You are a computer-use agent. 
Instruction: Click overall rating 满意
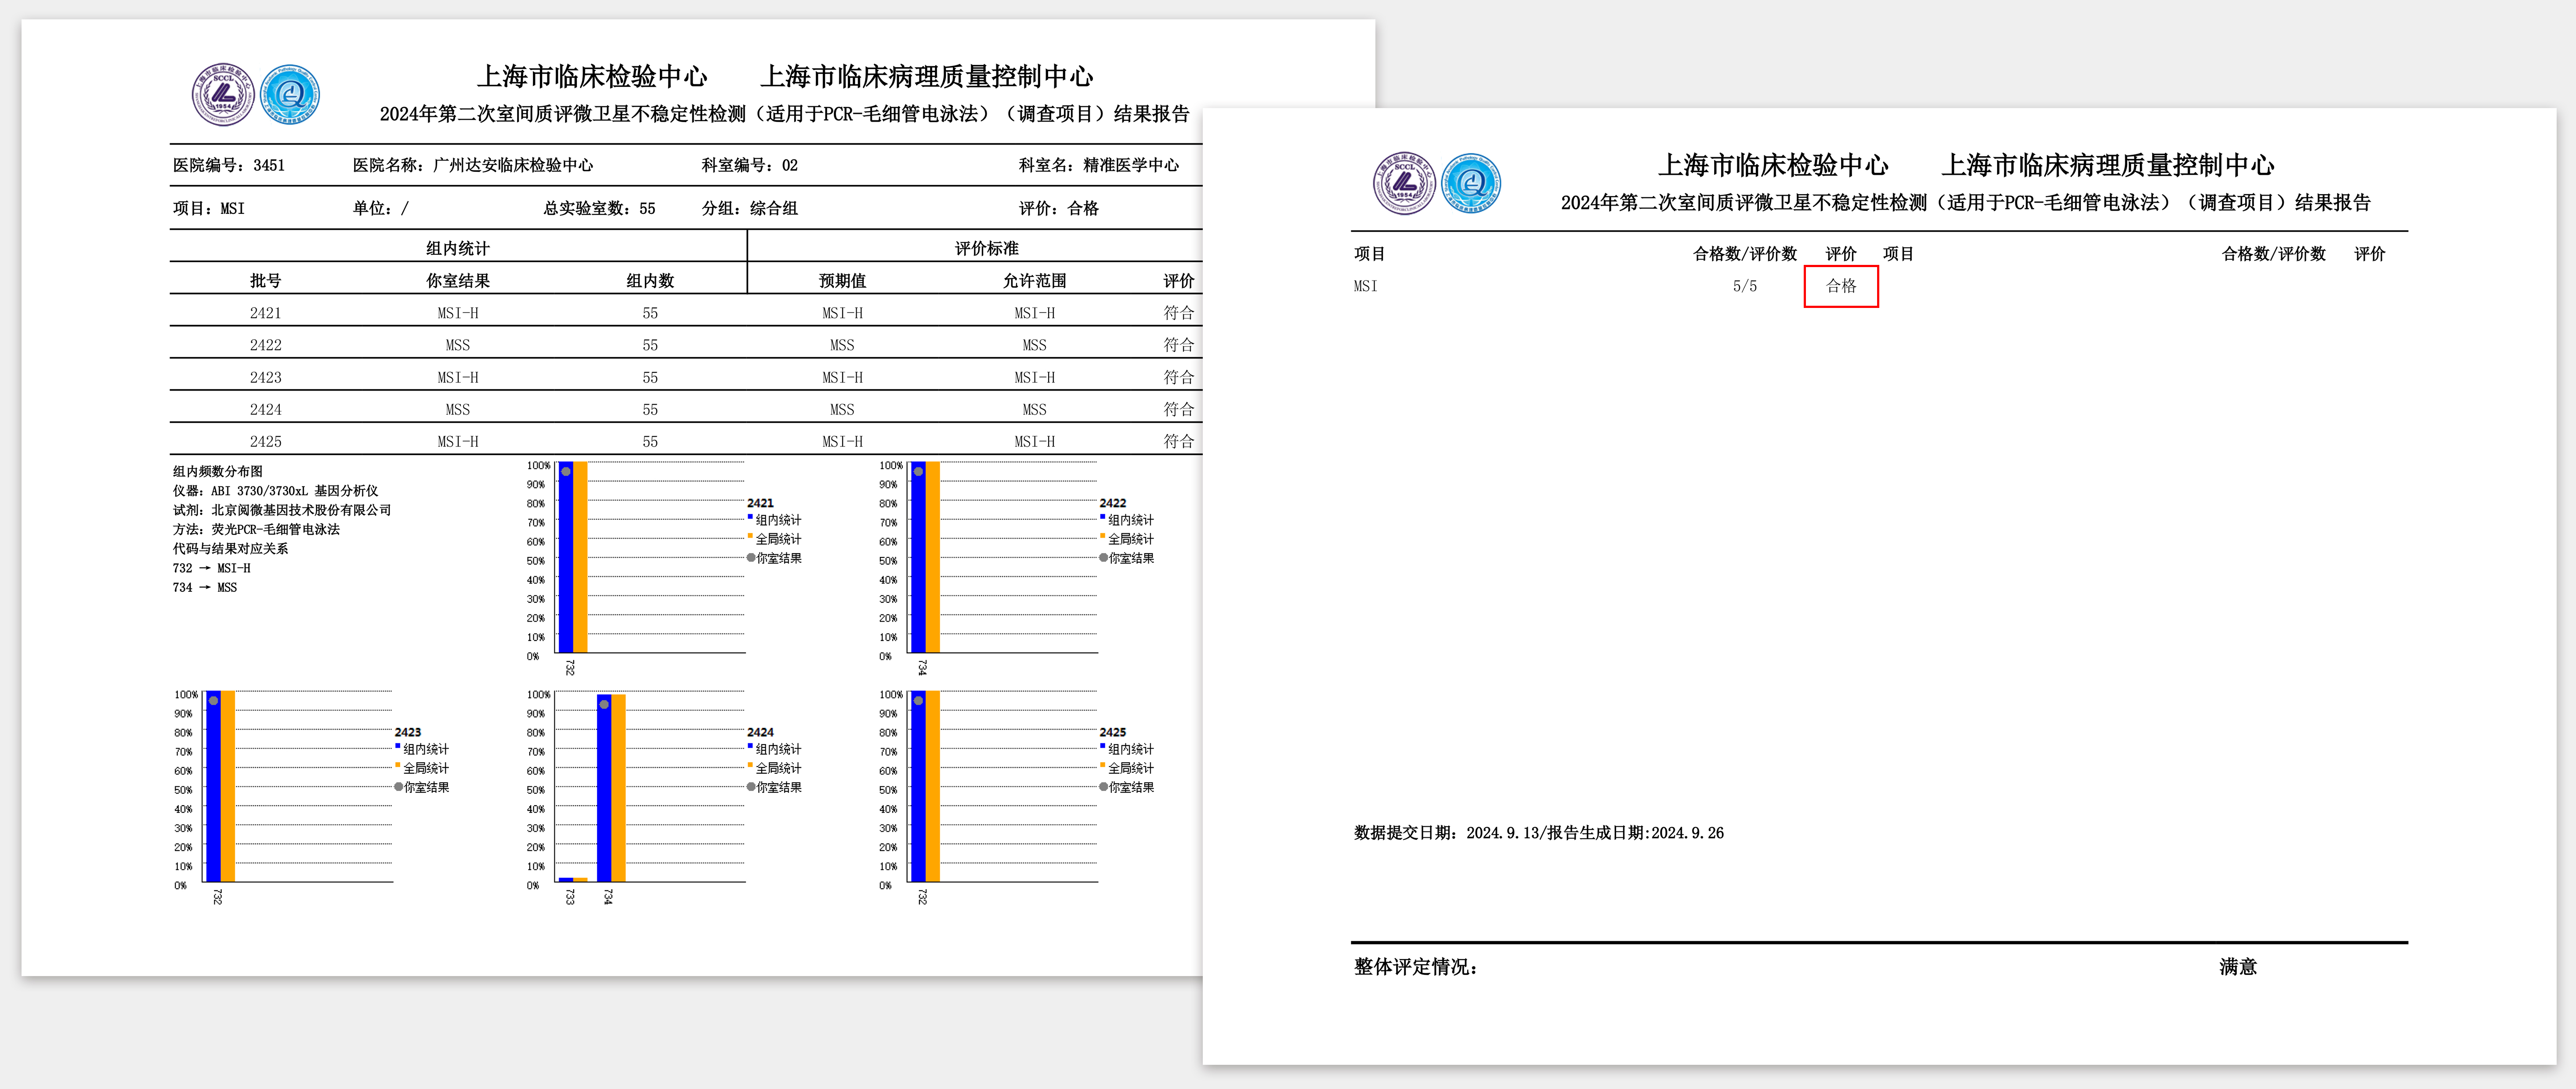(x=2238, y=967)
